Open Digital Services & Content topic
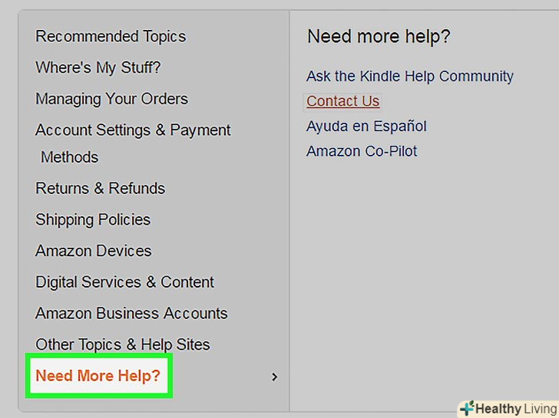The height and width of the screenshot is (418, 559). tap(124, 282)
